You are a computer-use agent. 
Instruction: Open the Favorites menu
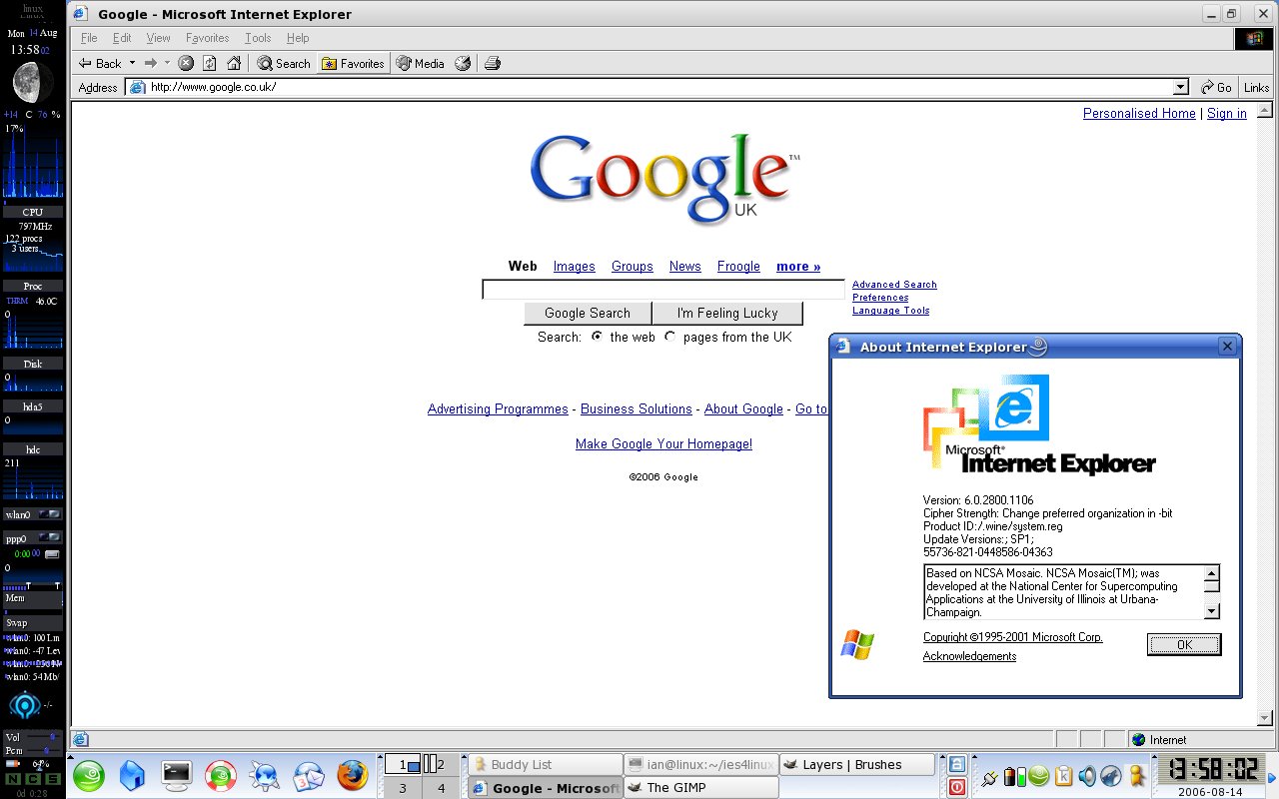coord(207,38)
